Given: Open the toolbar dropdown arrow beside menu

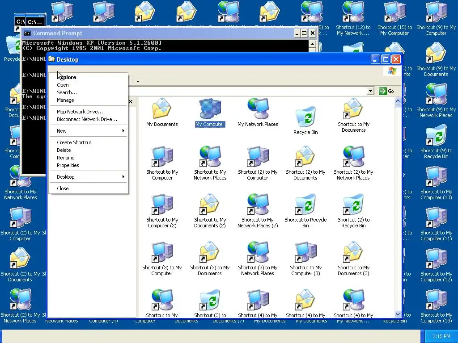Looking at the screenshot, I should pyautogui.click(x=138, y=81).
